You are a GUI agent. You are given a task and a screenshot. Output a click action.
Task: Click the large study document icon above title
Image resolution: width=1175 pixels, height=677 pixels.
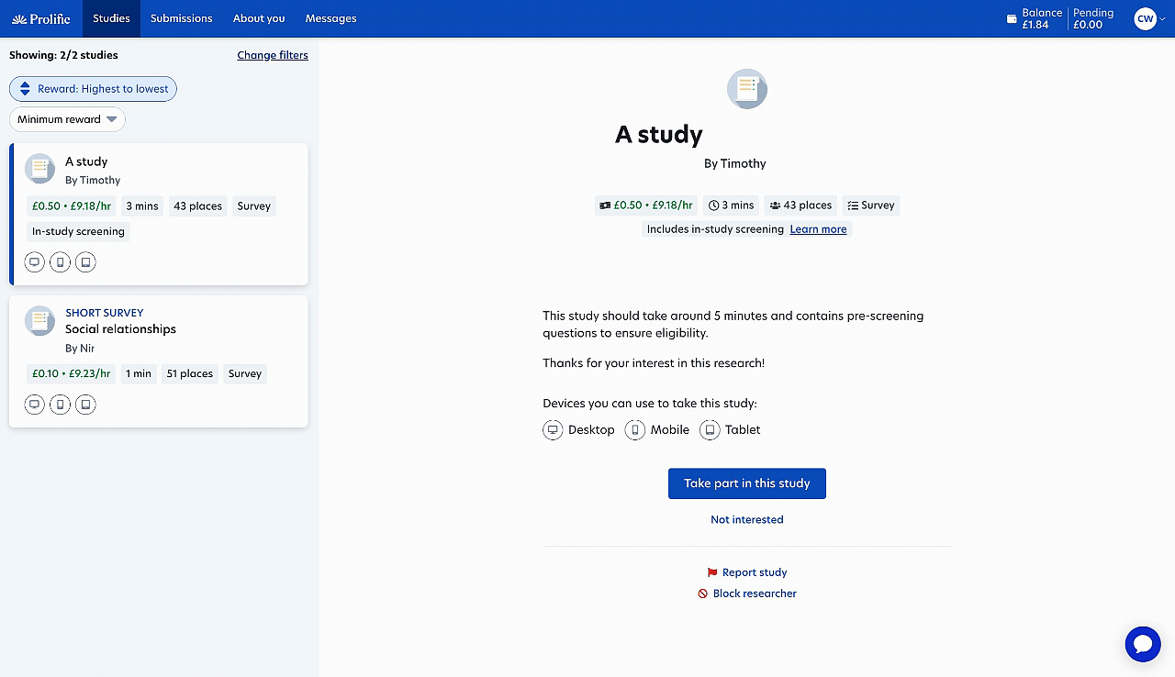(x=747, y=89)
